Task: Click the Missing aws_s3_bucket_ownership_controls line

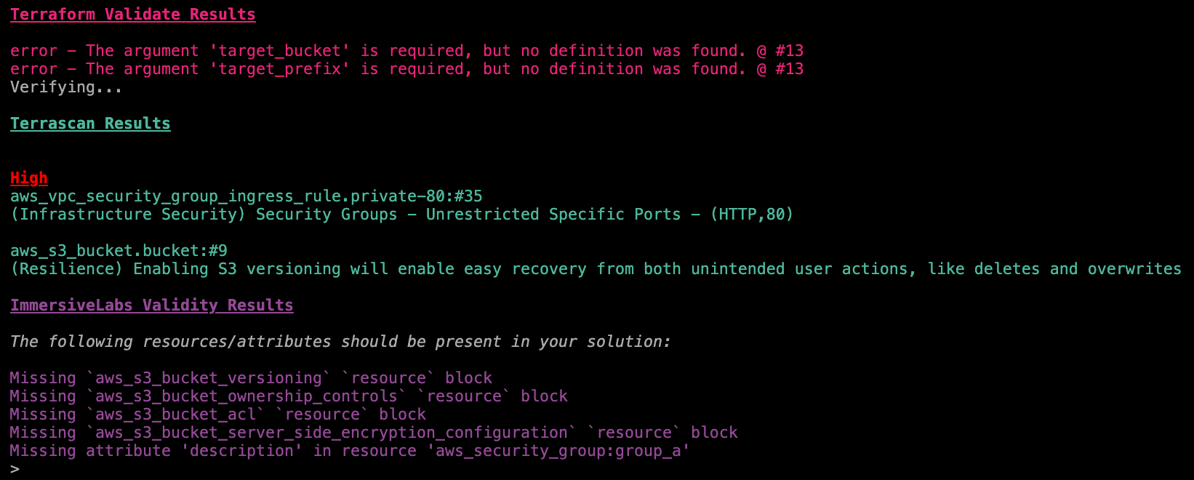Action: click(289, 396)
